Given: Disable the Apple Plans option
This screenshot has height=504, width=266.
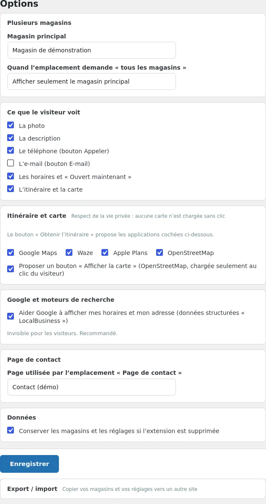Looking at the screenshot, I should (105, 252).
